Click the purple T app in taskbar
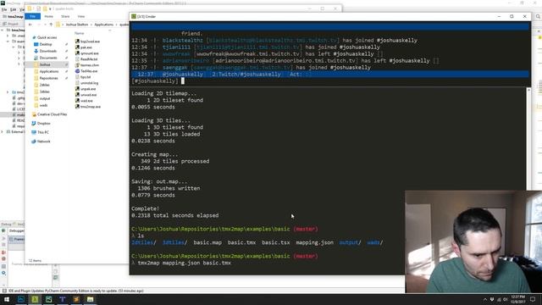The height and width of the screenshot is (305, 542). 62,299
